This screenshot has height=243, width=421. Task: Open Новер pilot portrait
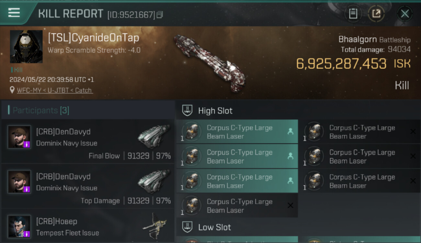(x=19, y=226)
